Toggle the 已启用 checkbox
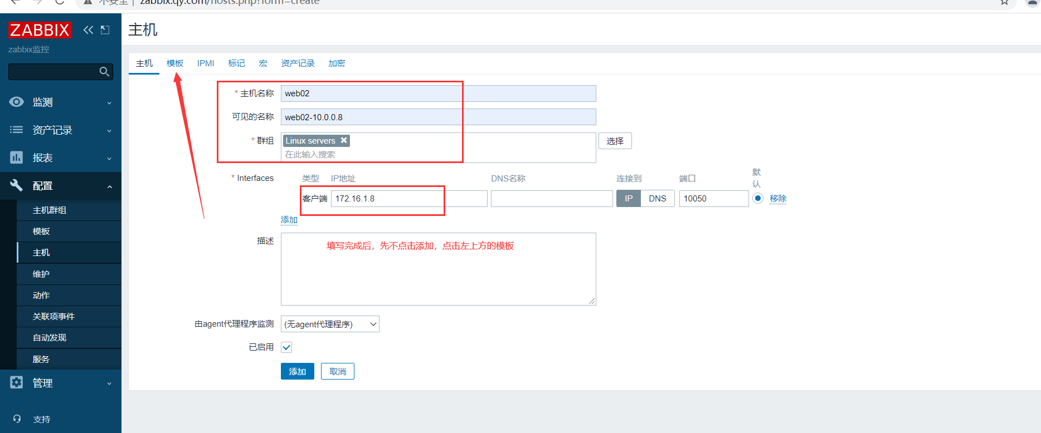This screenshot has height=433, width=1041. tap(286, 347)
